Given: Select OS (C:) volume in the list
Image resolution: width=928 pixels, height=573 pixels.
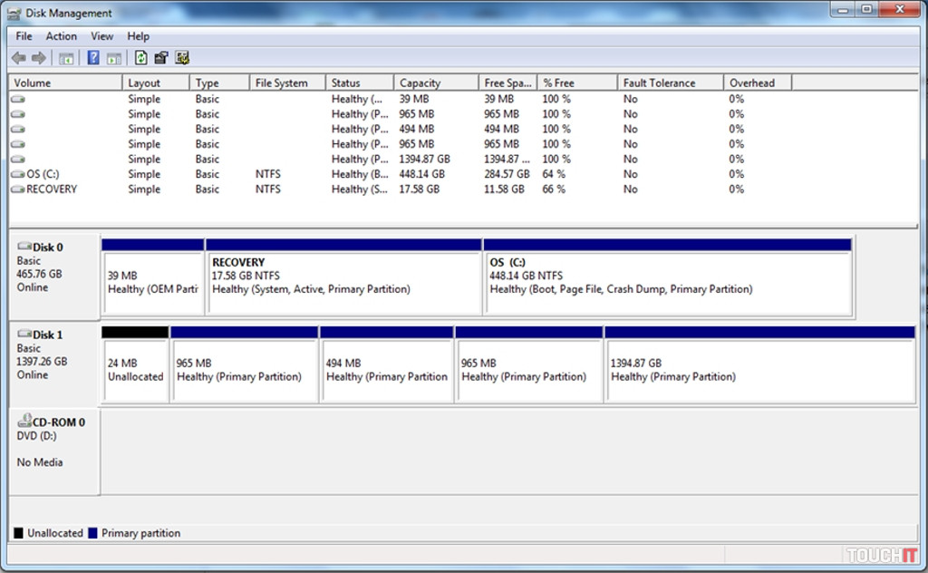Looking at the screenshot, I should (x=43, y=174).
